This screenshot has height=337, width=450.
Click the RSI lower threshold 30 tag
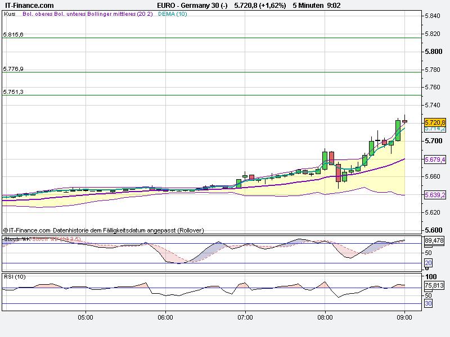pyautogui.click(x=428, y=303)
